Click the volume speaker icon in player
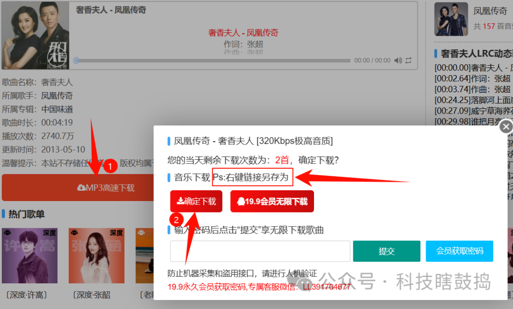This screenshot has width=513, height=309. pos(398,60)
